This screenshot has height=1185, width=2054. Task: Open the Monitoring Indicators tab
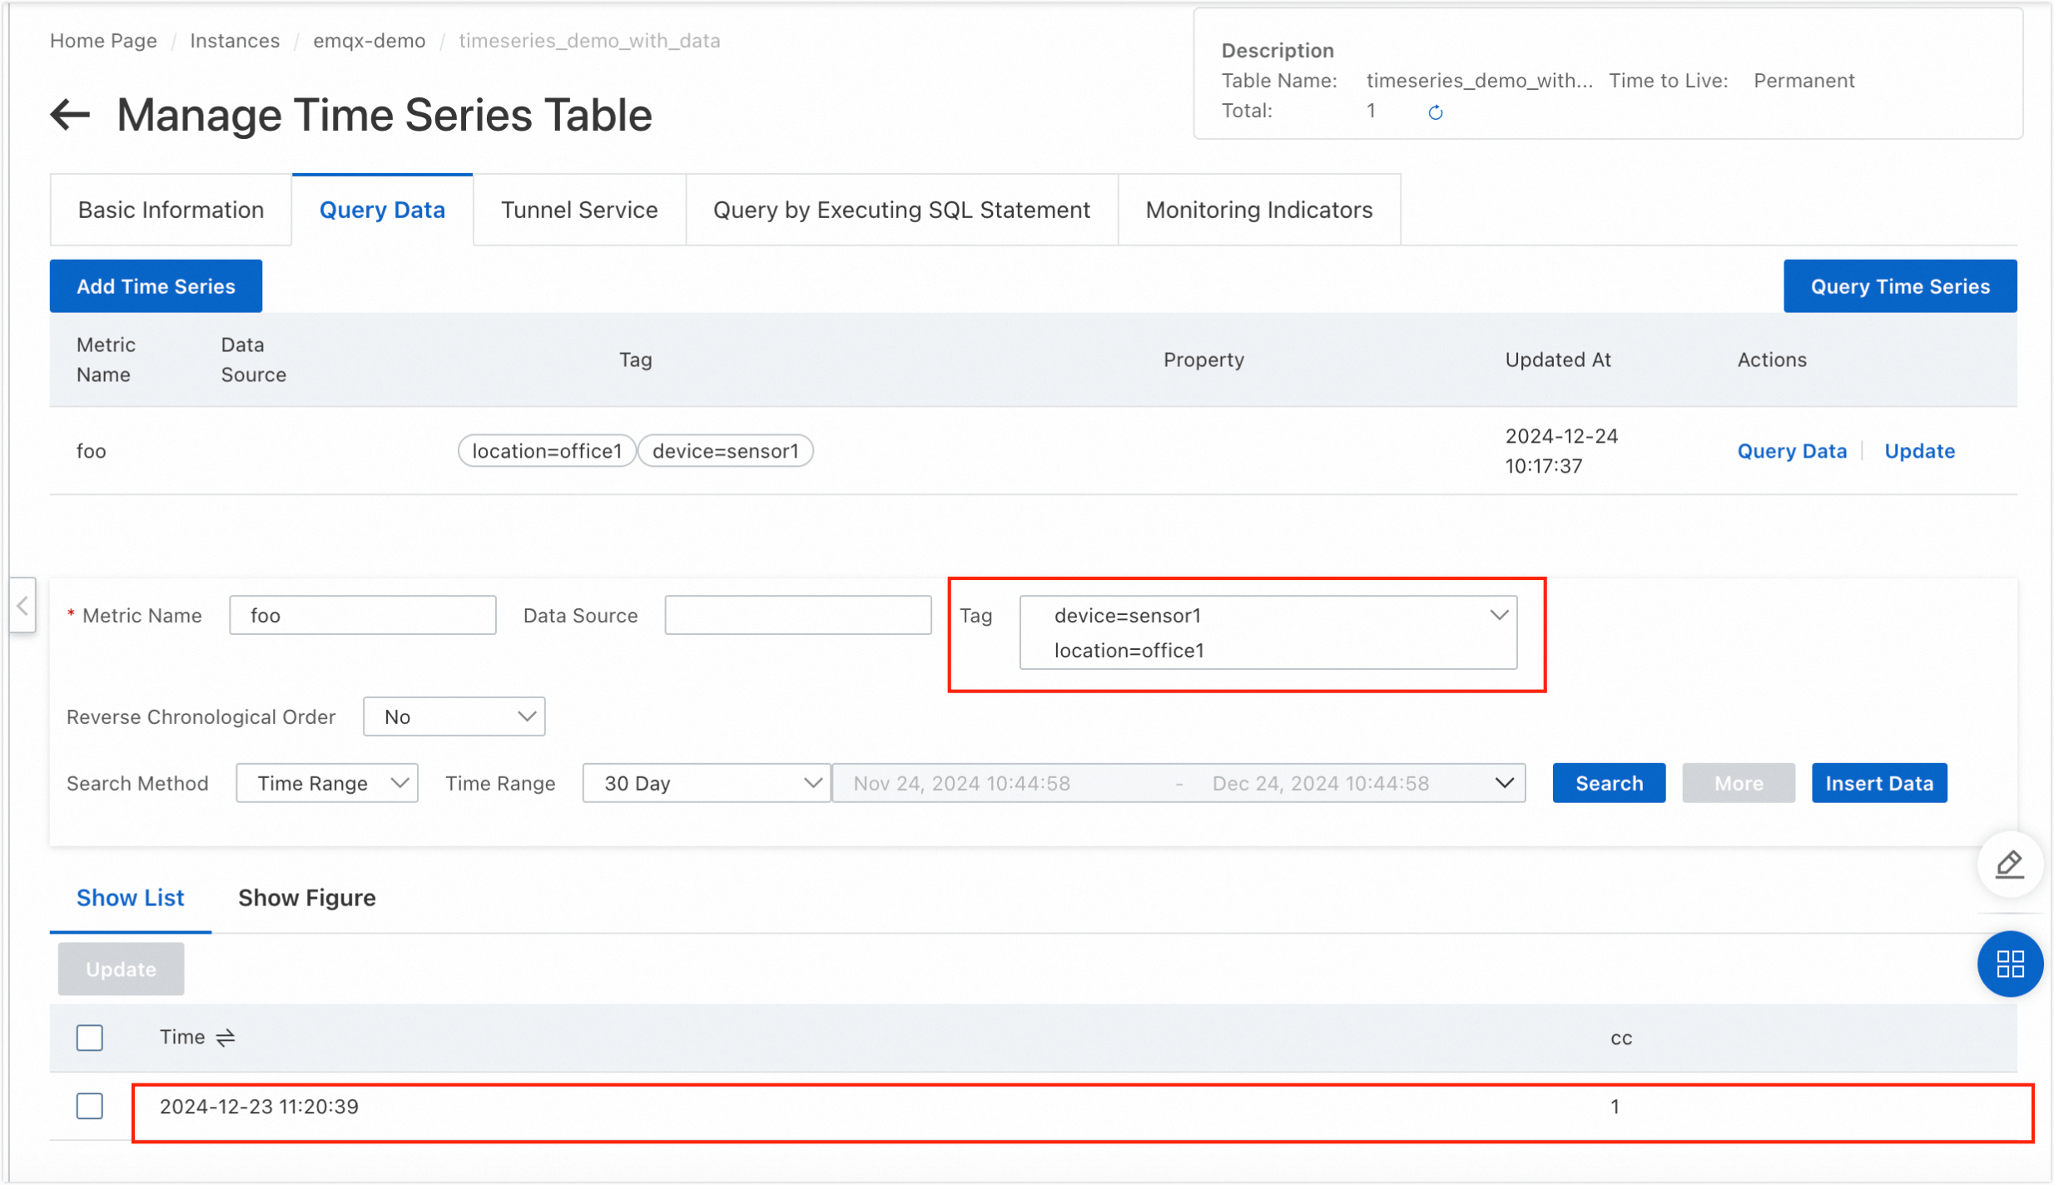(x=1258, y=210)
